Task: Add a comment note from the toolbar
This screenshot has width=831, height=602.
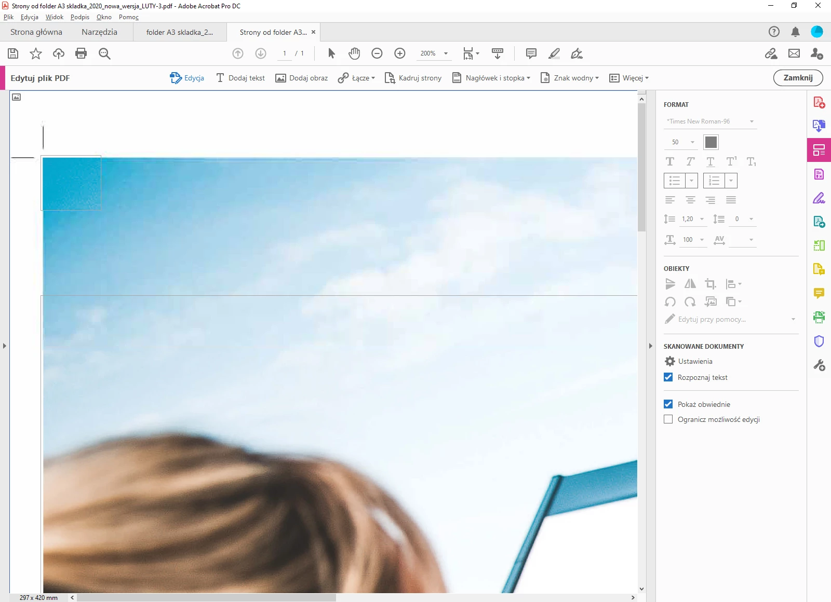Action: (x=531, y=53)
